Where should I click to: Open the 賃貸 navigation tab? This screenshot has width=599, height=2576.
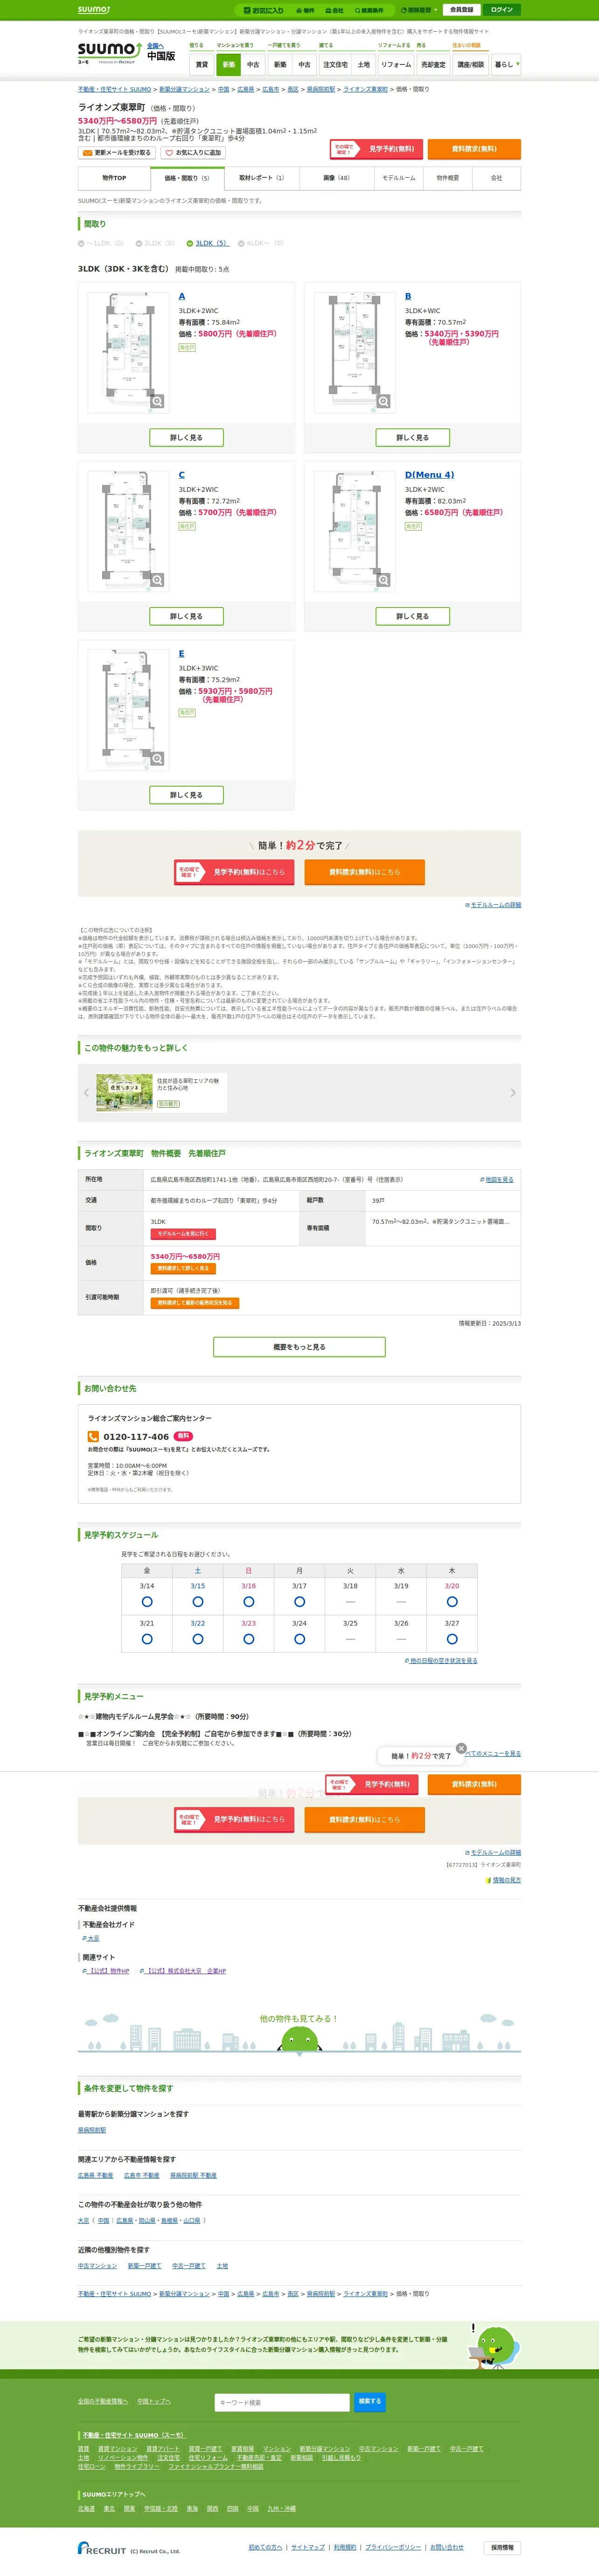(202, 65)
